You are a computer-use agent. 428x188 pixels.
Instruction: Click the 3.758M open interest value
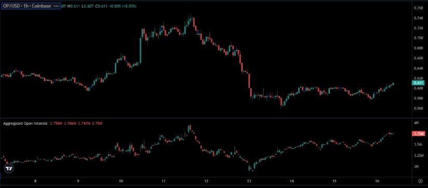click(56, 124)
